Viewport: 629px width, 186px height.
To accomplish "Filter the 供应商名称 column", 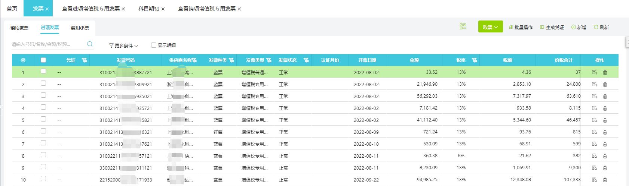I will 194,60.
